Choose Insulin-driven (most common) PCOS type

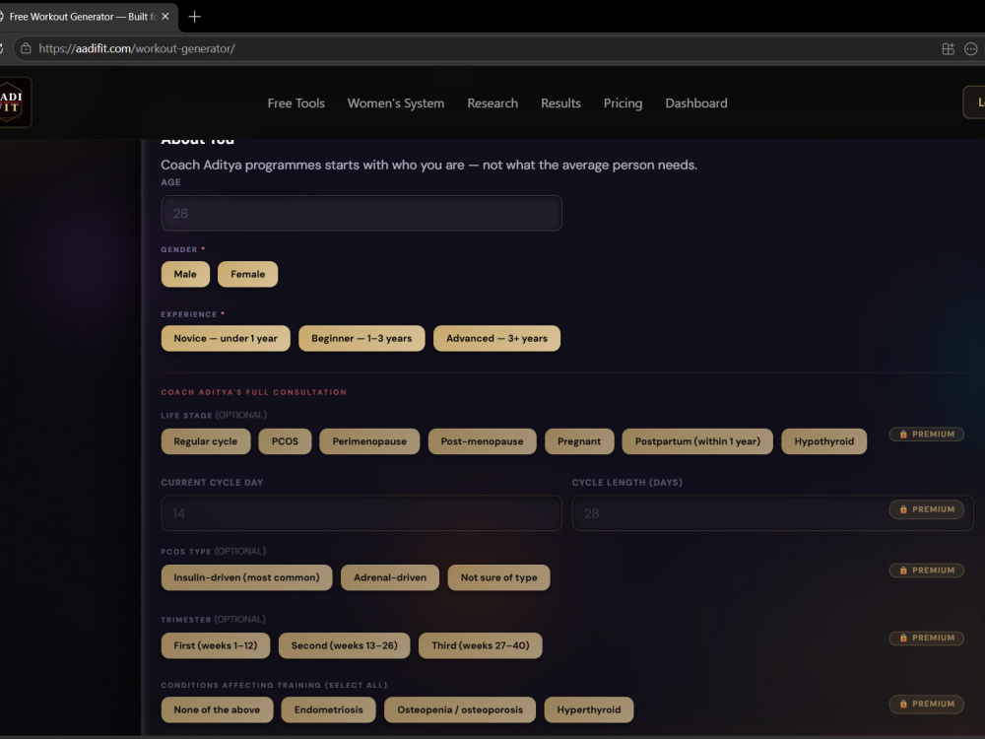[x=246, y=577]
